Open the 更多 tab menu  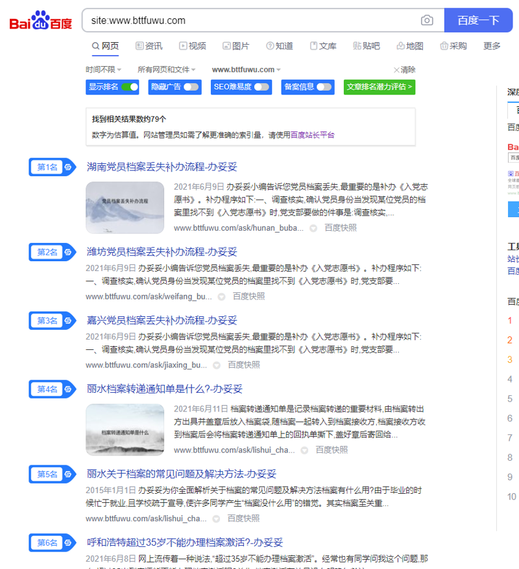[x=492, y=46]
